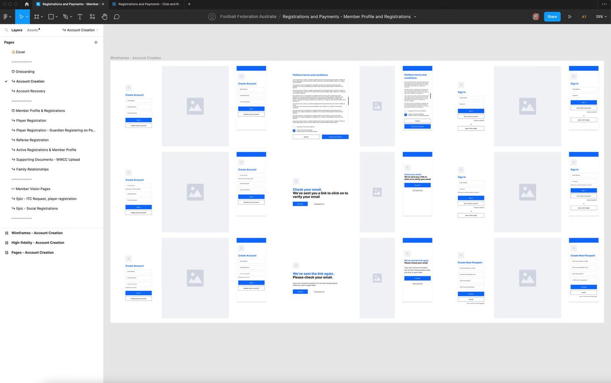Image resolution: width=611 pixels, height=383 pixels.
Task: Click scrollbar in mobile terms wireframe
Action: click(431, 96)
